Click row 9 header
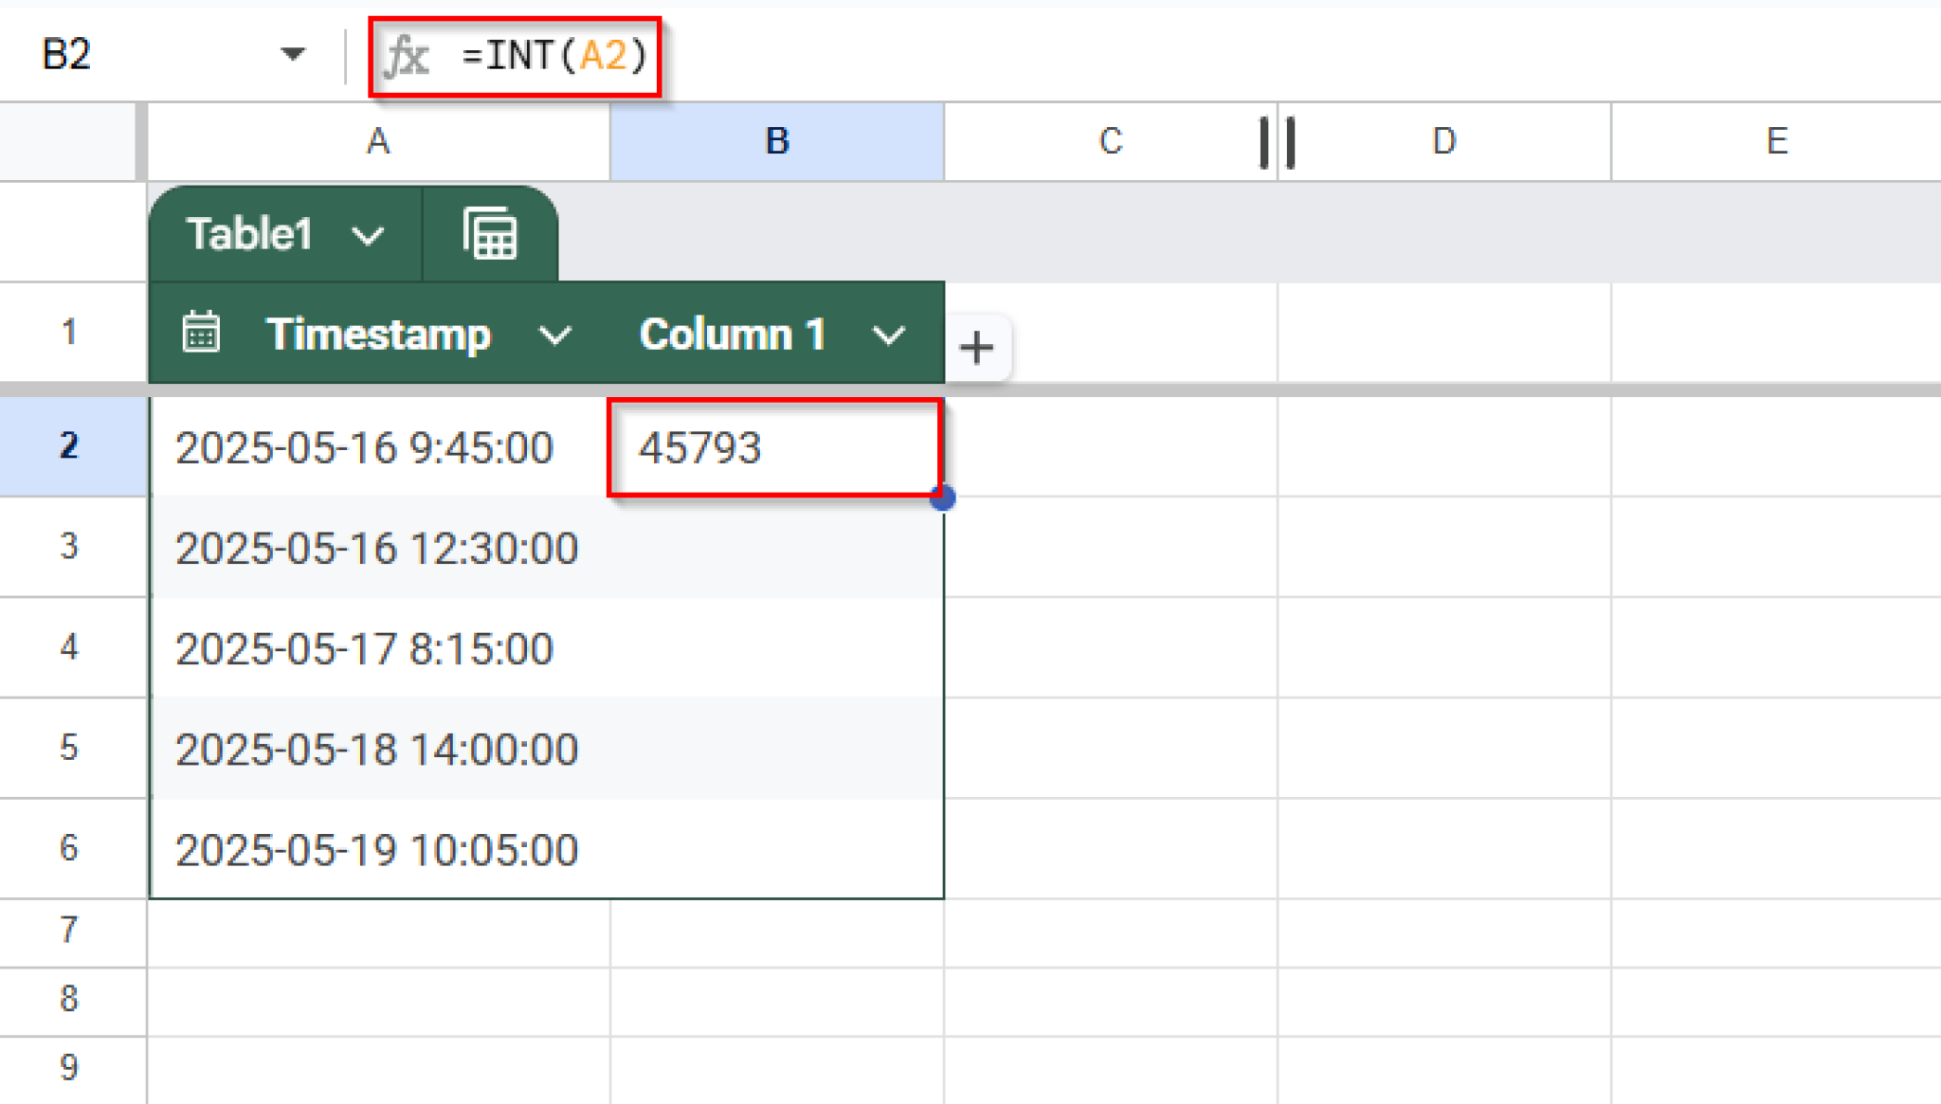1941x1104 pixels. point(70,1069)
